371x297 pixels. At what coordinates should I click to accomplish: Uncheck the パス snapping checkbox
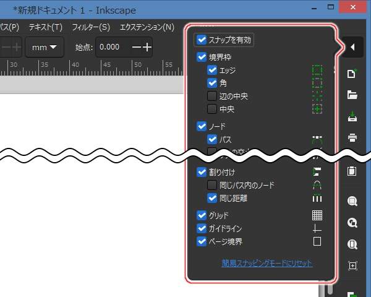pos(211,139)
